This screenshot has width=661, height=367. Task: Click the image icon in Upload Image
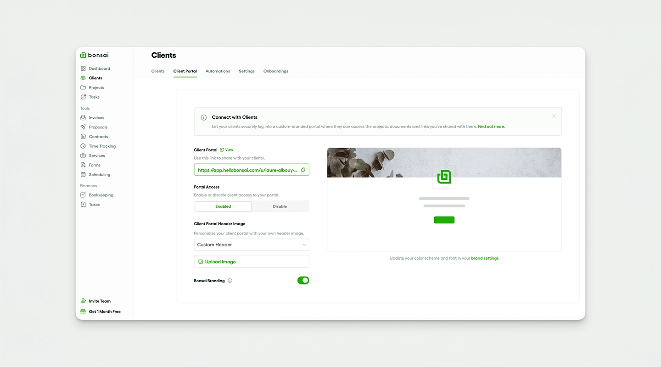(x=201, y=261)
